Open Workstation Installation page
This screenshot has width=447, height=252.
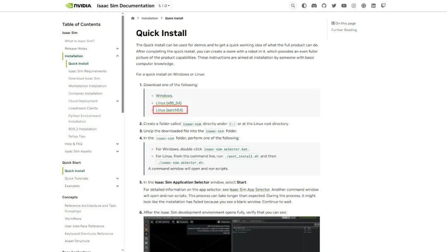87,86
